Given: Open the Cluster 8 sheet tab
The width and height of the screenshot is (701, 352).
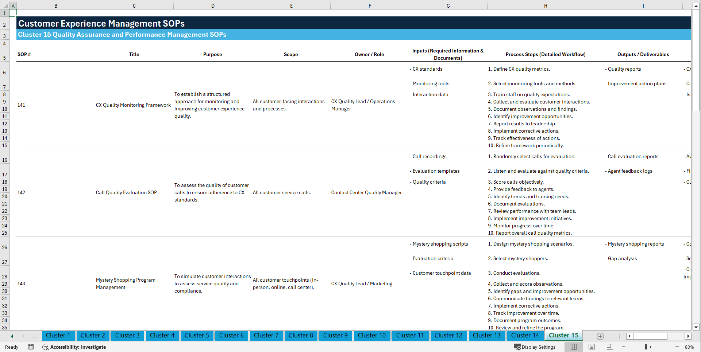Looking at the screenshot, I should (x=301, y=336).
